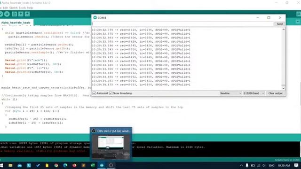Show hidden system tray icons chevron
The height and width of the screenshot is (169, 301).
[241, 165]
